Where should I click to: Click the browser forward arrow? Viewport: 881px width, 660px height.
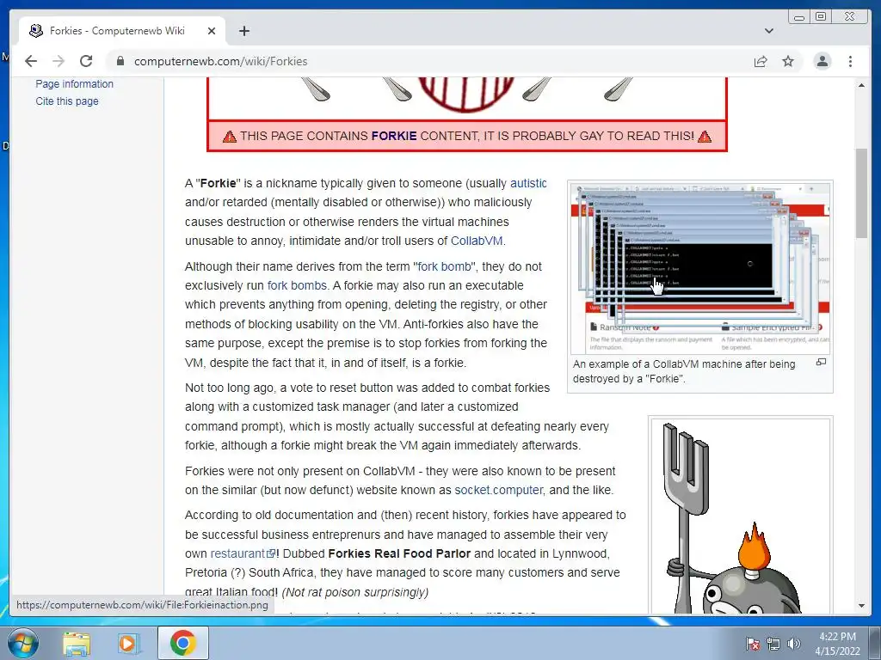click(59, 61)
